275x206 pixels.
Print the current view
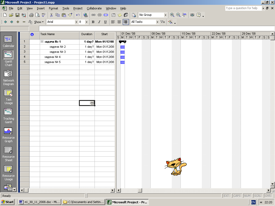(31, 15)
